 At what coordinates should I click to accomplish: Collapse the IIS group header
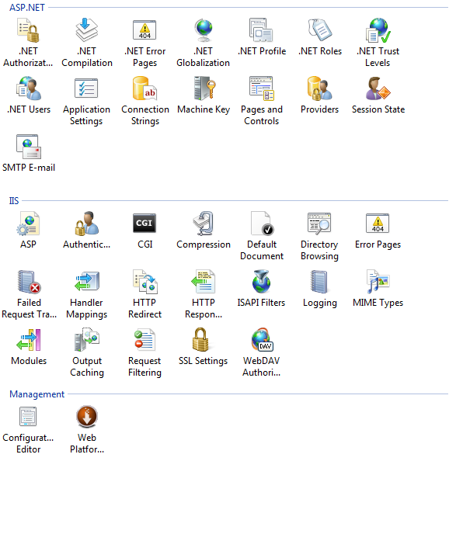(14, 200)
